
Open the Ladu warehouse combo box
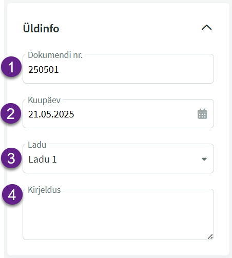(118, 158)
